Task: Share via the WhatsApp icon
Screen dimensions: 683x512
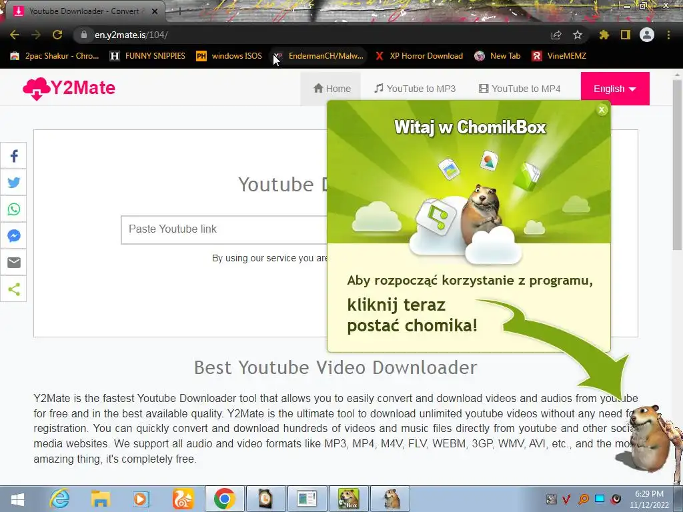Action: [x=13, y=209]
